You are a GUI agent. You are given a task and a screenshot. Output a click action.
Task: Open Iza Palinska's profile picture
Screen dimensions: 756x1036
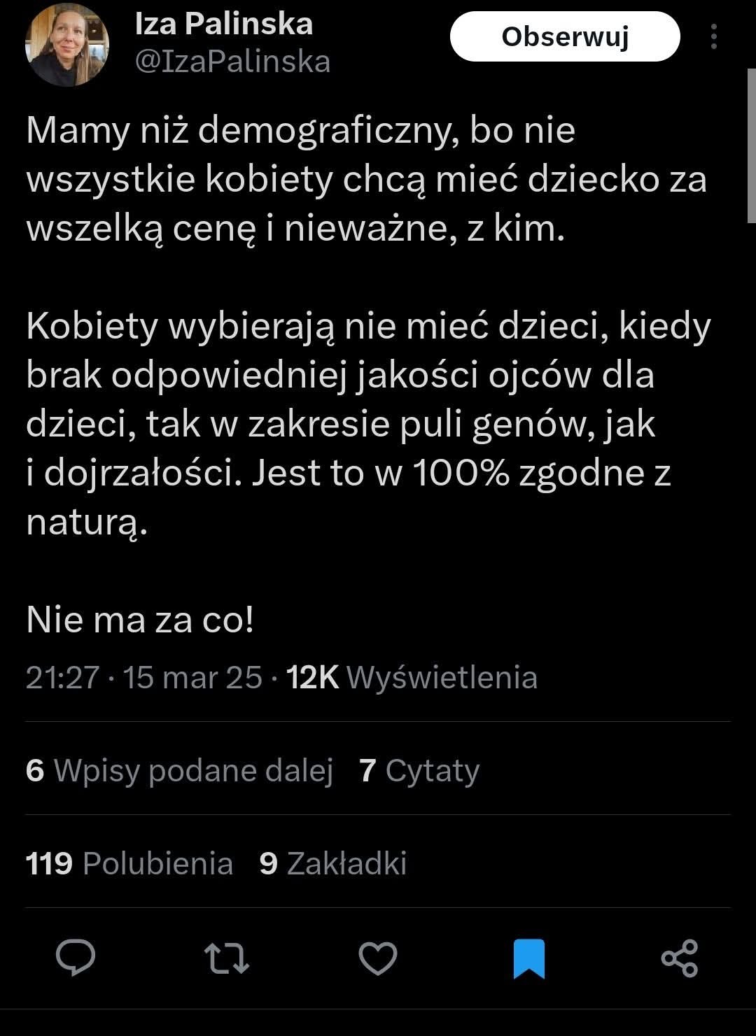pyautogui.click(x=67, y=45)
